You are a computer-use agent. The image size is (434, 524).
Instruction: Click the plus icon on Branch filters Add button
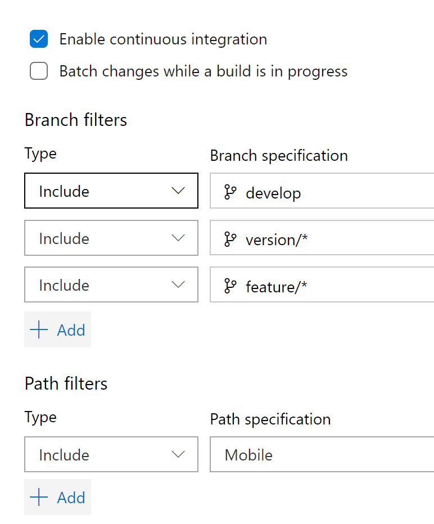(38, 329)
